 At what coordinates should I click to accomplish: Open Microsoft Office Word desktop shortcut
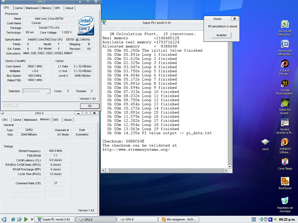[x=285, y=48]
